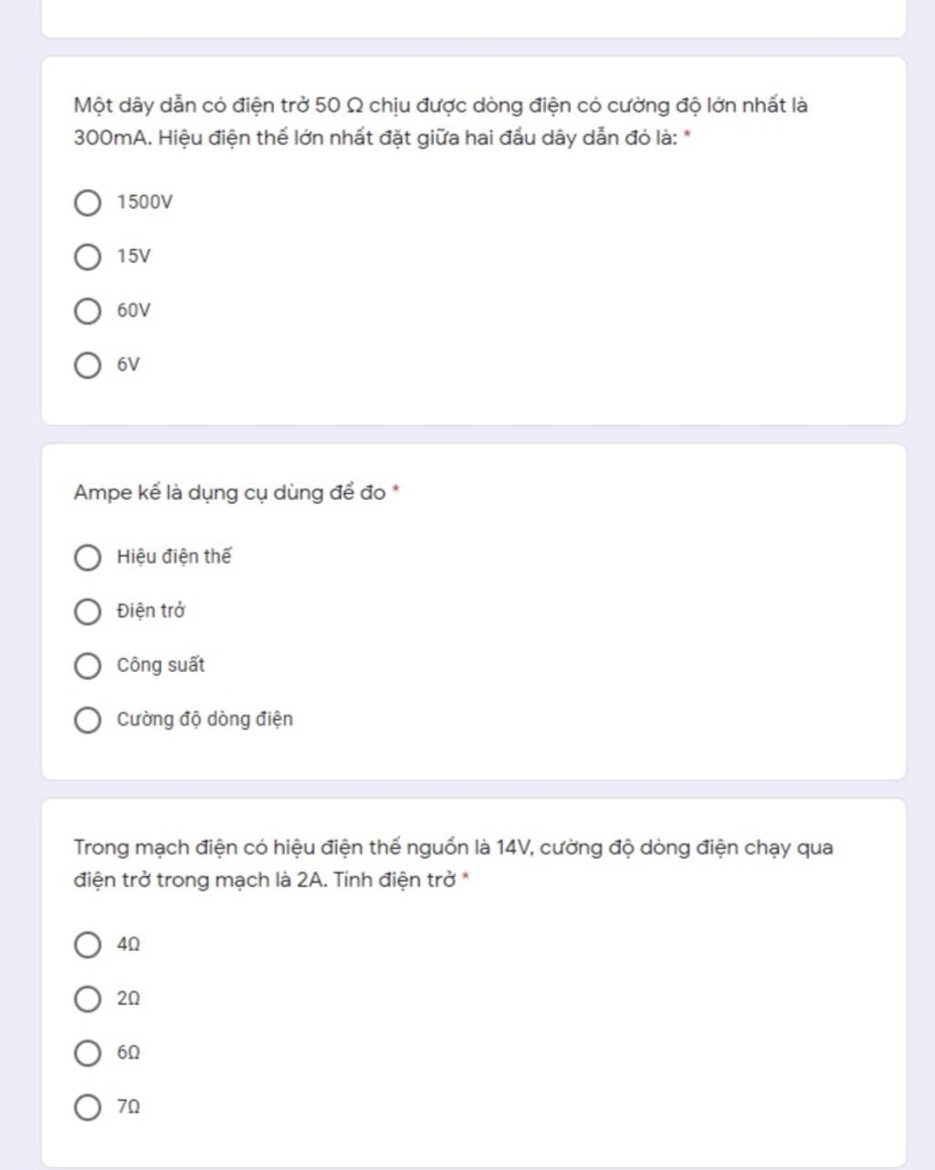The height and width of the screenshot is (1170, 935).
Task: Pick the Công suất option
Action: [87, 666]
